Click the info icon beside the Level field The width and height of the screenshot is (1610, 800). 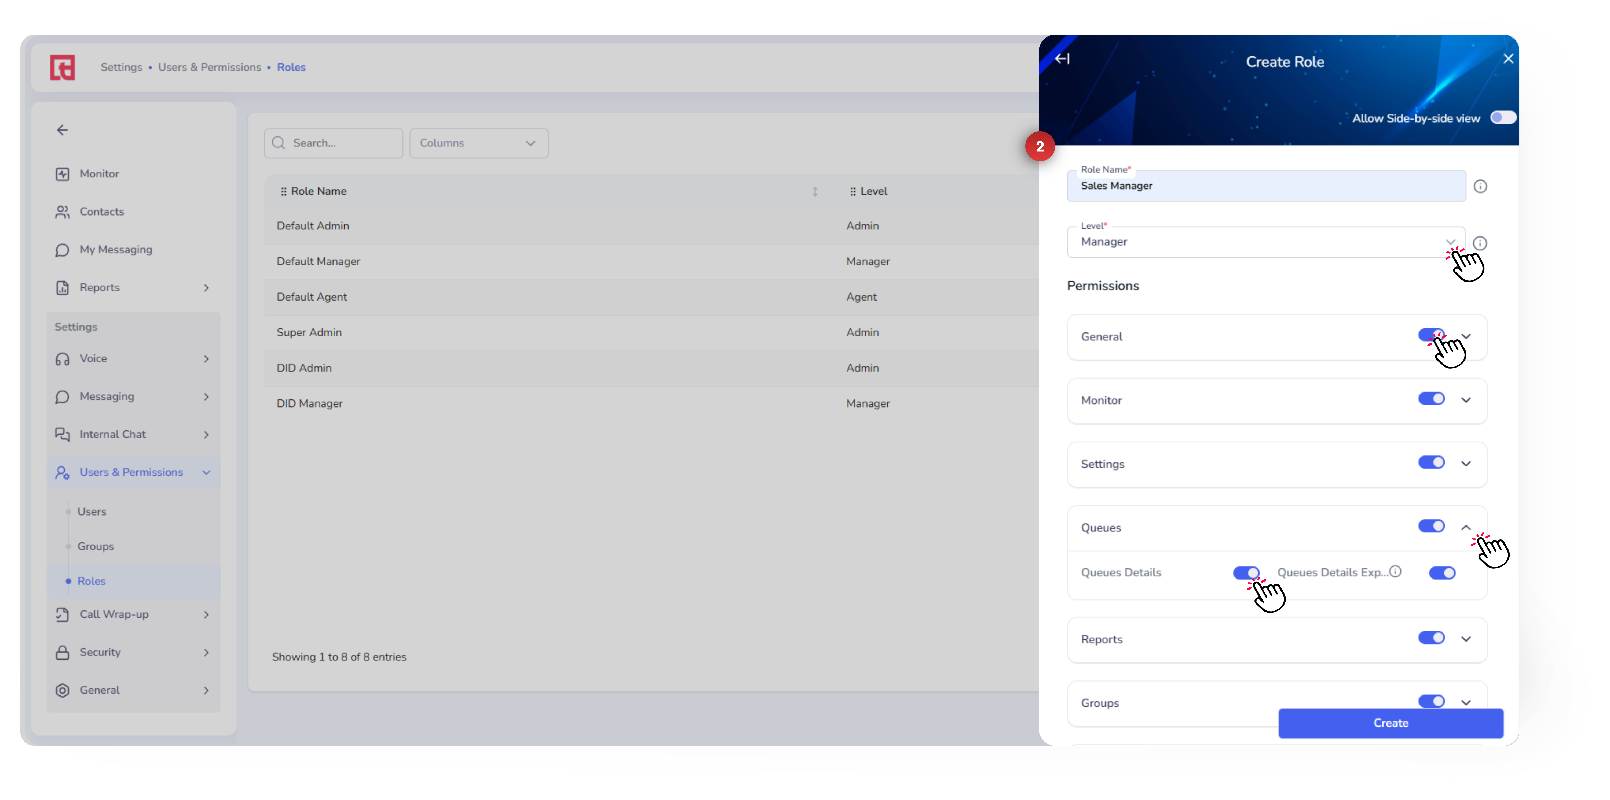click(x=1480, y=243)
